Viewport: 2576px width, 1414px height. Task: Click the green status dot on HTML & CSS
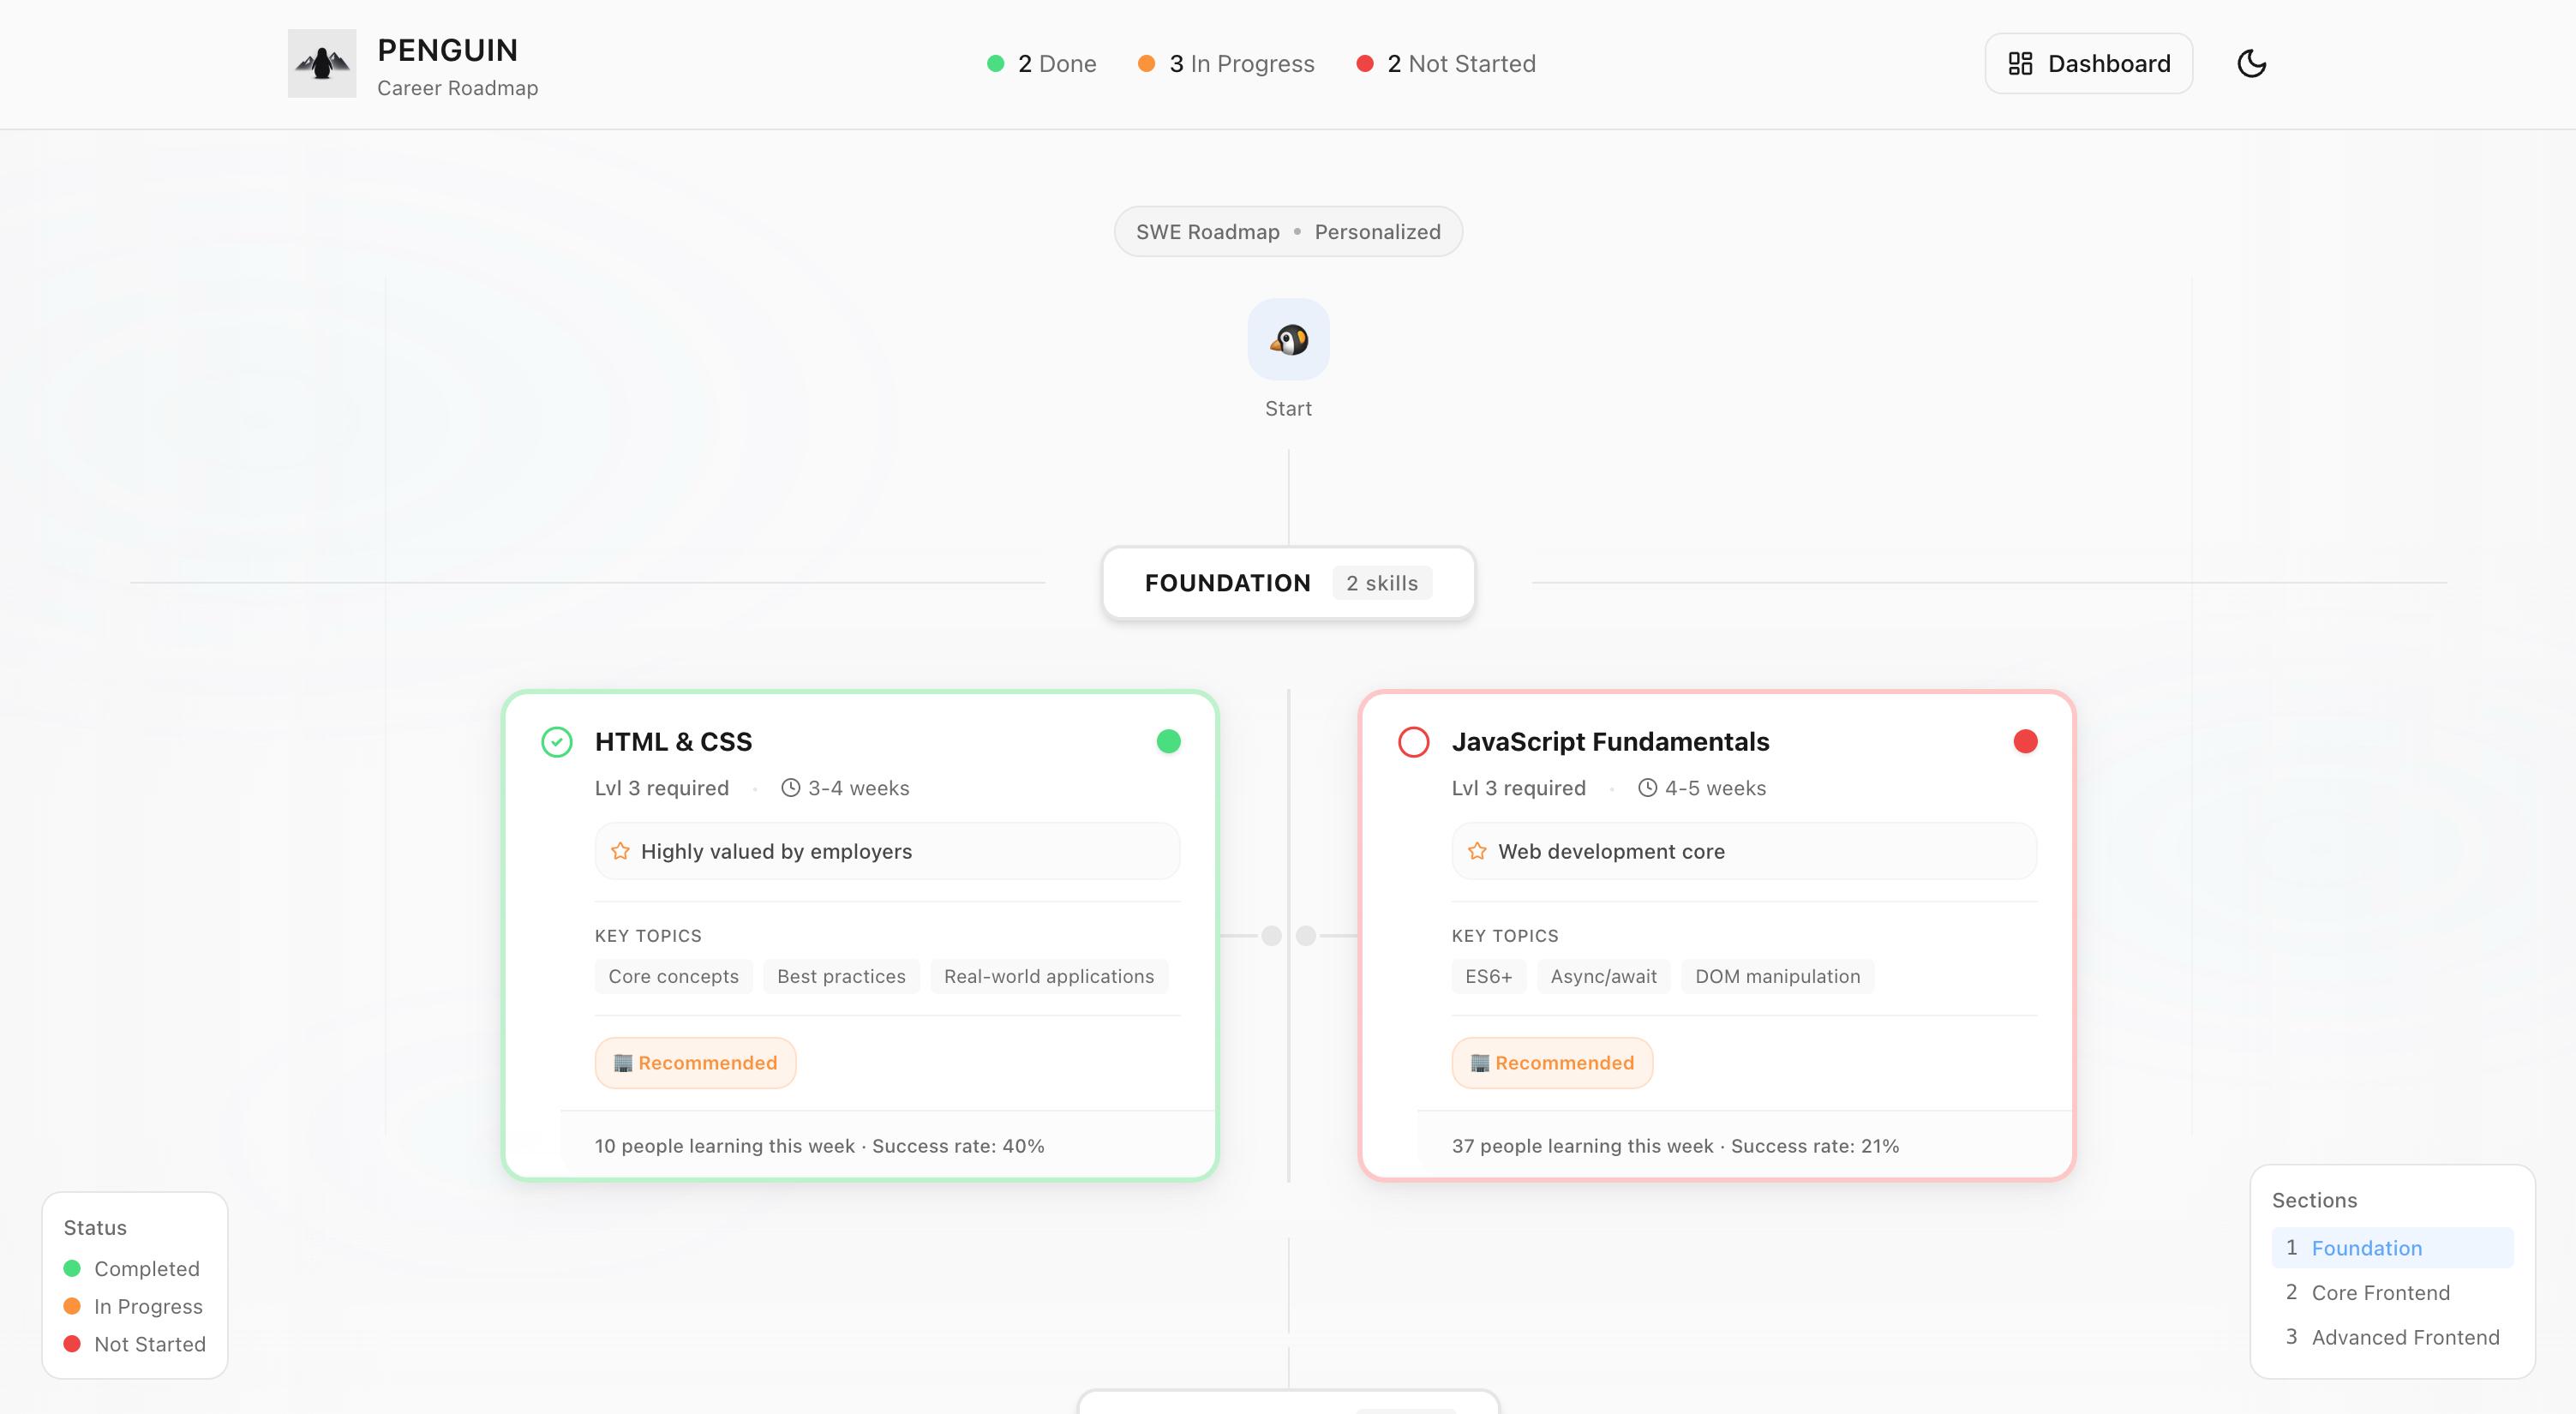pos(1168,741)
